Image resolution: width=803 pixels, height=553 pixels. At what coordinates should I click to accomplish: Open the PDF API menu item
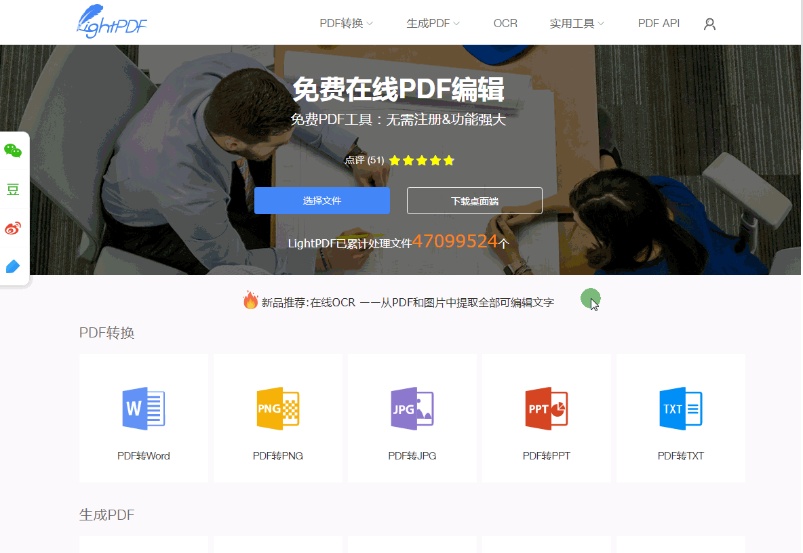coord(659,24)
